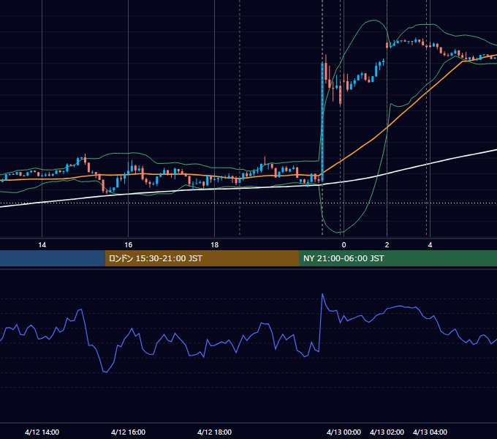Click the 0 hour label on time axis
Image resolution: width=497 pixels, height=439 pixels.
(344, 245)
